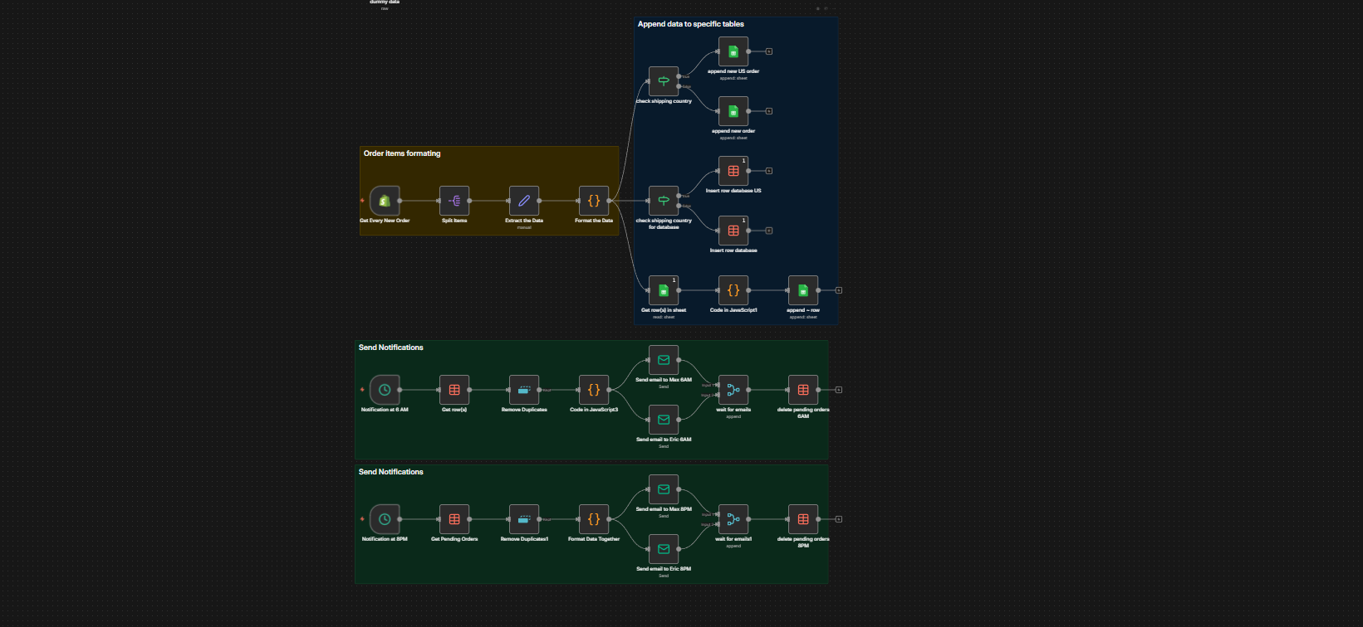Select the Remove Duplicates1 node
Viewport: 1363px width, 627px height.
pos(524,519)
